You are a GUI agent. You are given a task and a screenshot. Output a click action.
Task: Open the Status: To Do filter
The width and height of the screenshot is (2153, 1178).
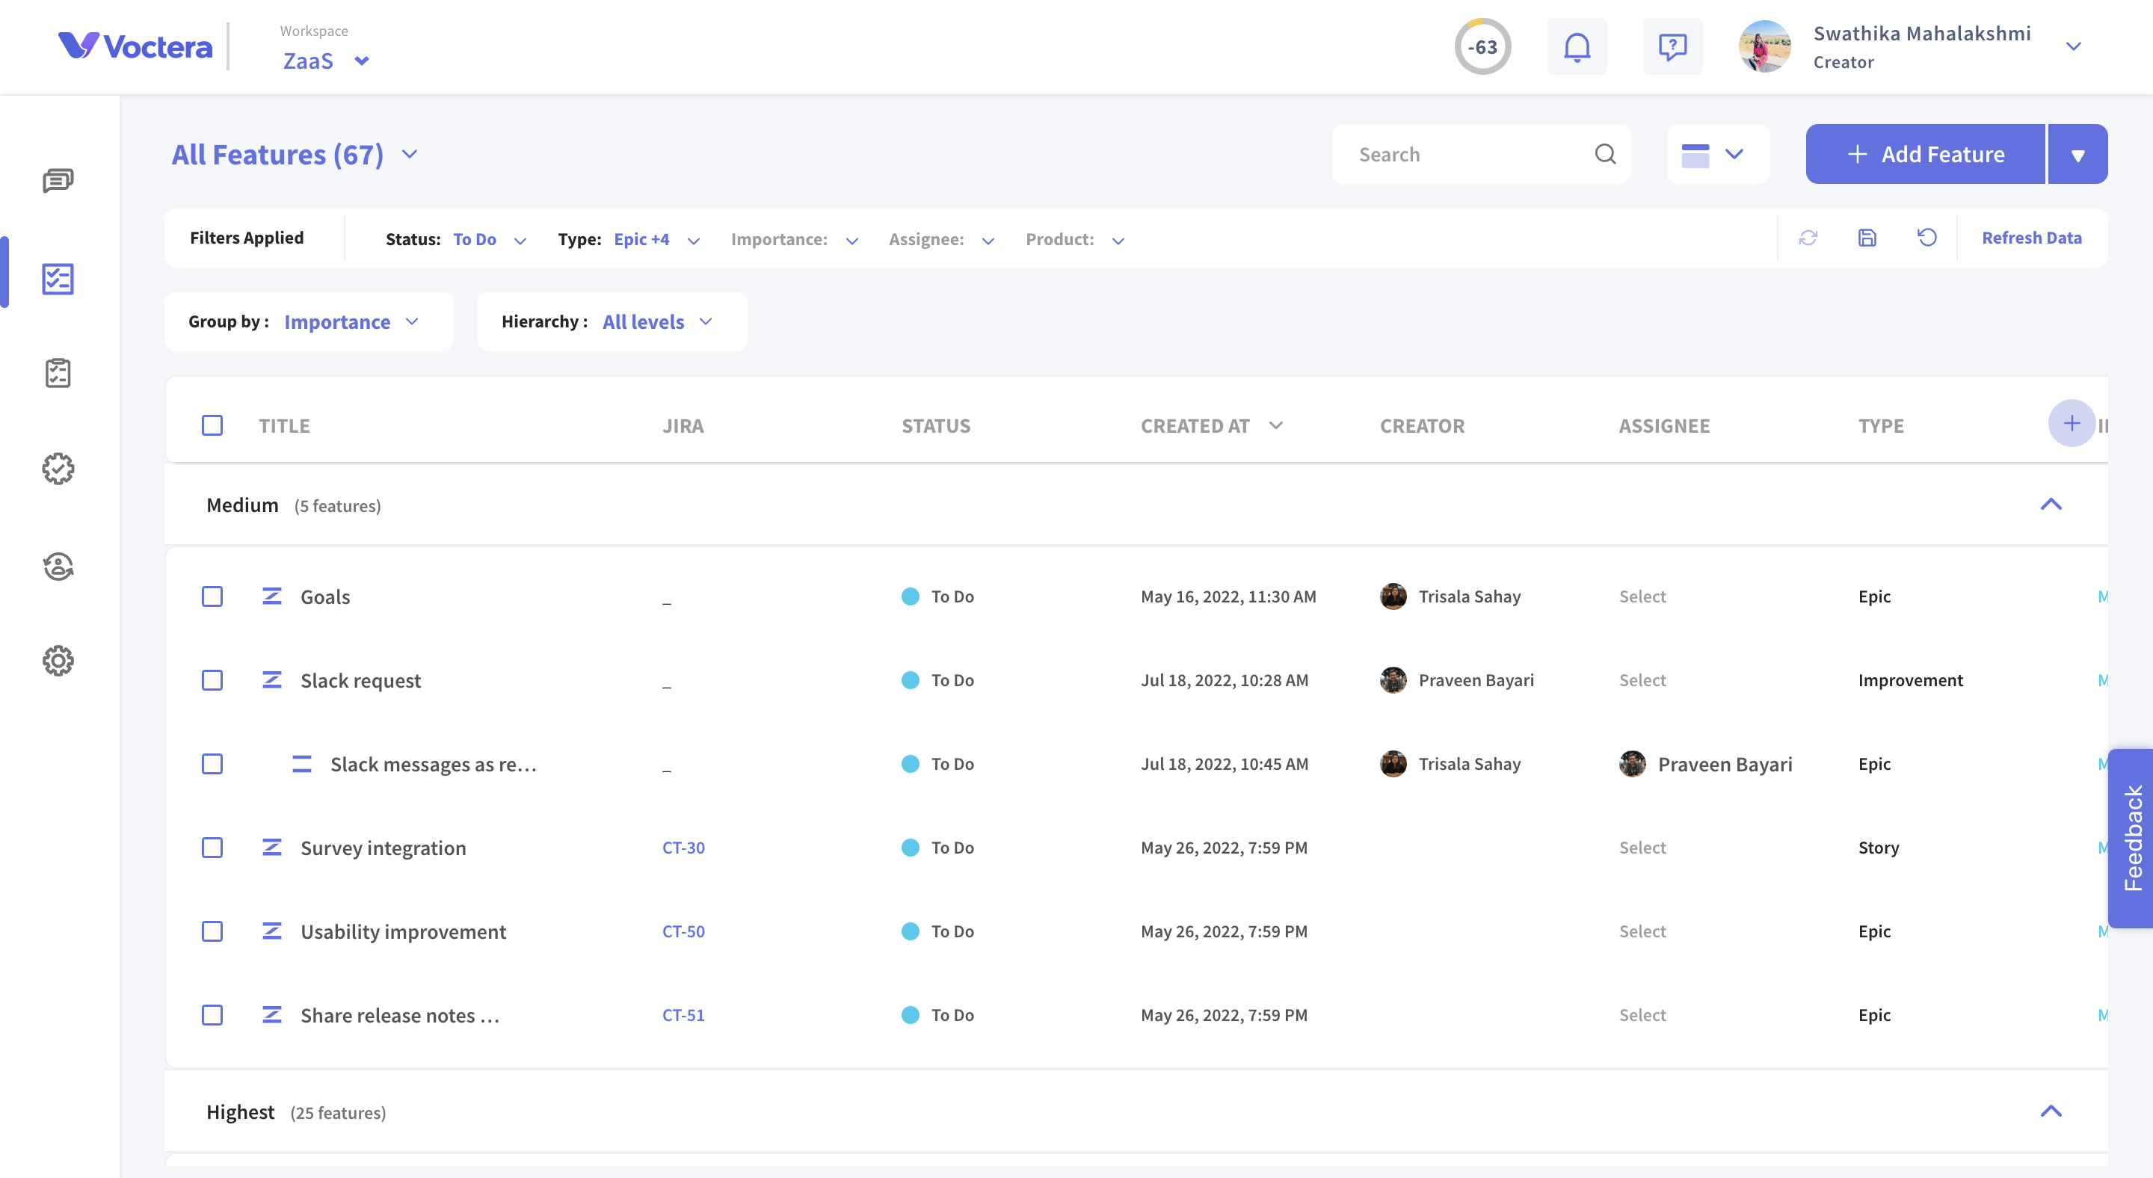456,239
